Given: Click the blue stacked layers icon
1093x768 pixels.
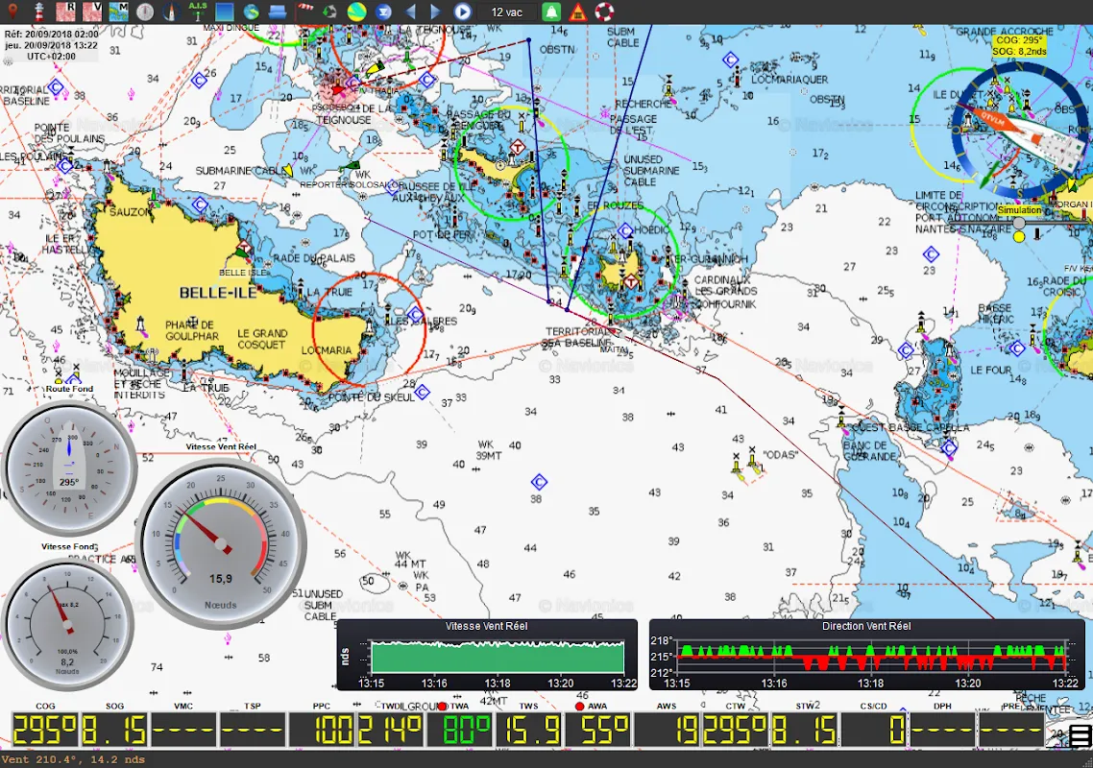Looking at the screenshot, I should pos(278,12).
